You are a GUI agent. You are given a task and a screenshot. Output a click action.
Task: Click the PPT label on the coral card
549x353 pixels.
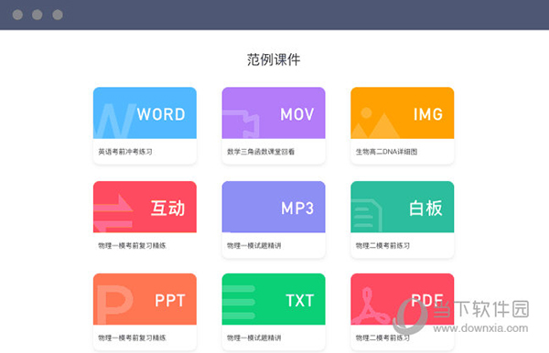coord(170,301)
